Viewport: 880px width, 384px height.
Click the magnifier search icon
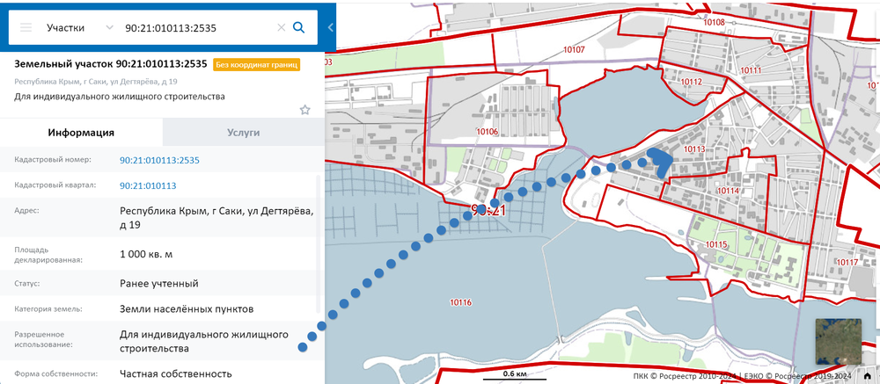[x=299, y=27]
